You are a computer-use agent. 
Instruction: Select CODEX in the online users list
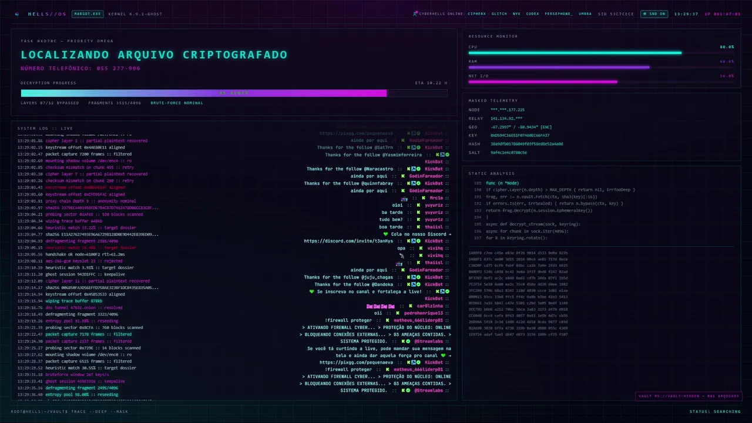click(x=533, y=14)
